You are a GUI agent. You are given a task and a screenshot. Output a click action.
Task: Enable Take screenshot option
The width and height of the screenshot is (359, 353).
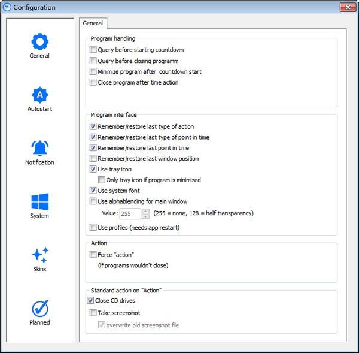point(93,313)
